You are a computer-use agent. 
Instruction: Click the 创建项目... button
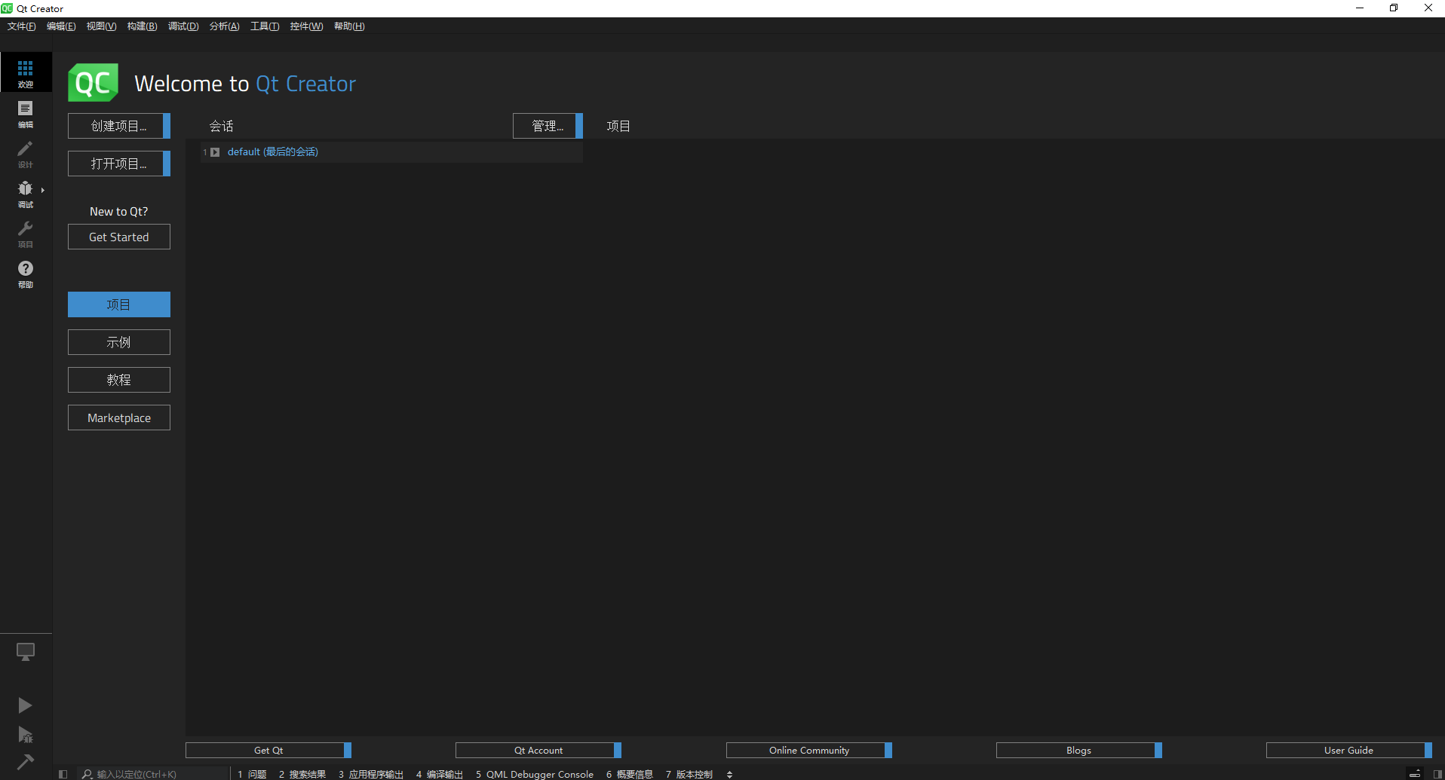coord(118,126)
